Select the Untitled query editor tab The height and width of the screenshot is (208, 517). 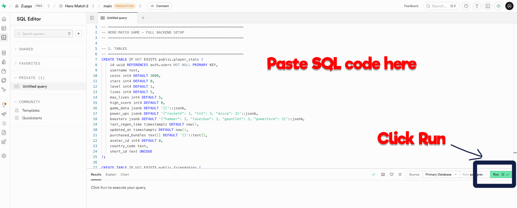tap(117, 18)
